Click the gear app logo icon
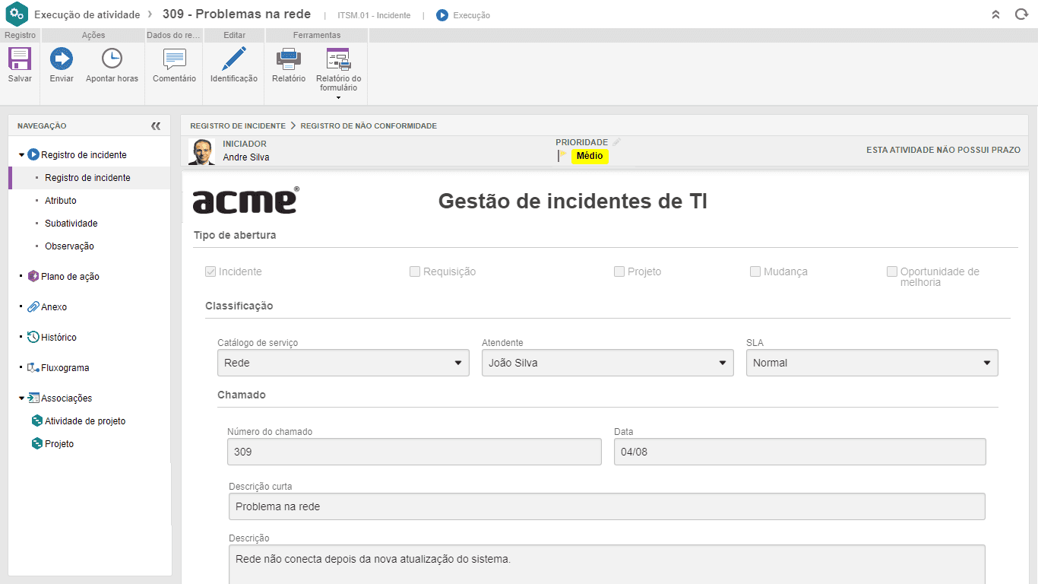 pos(17,14)
